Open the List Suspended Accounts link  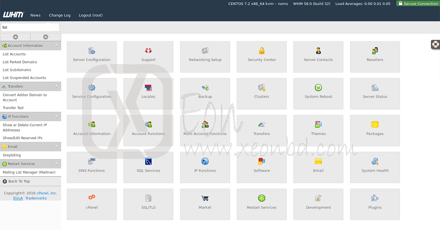(24, 78)
